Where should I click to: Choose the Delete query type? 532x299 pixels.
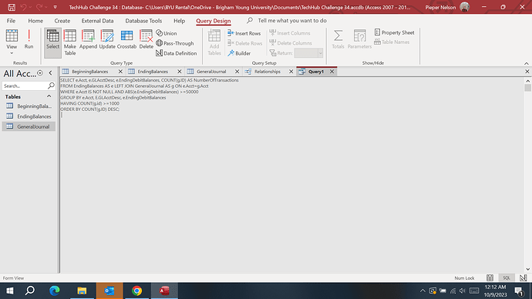(146, 39)
